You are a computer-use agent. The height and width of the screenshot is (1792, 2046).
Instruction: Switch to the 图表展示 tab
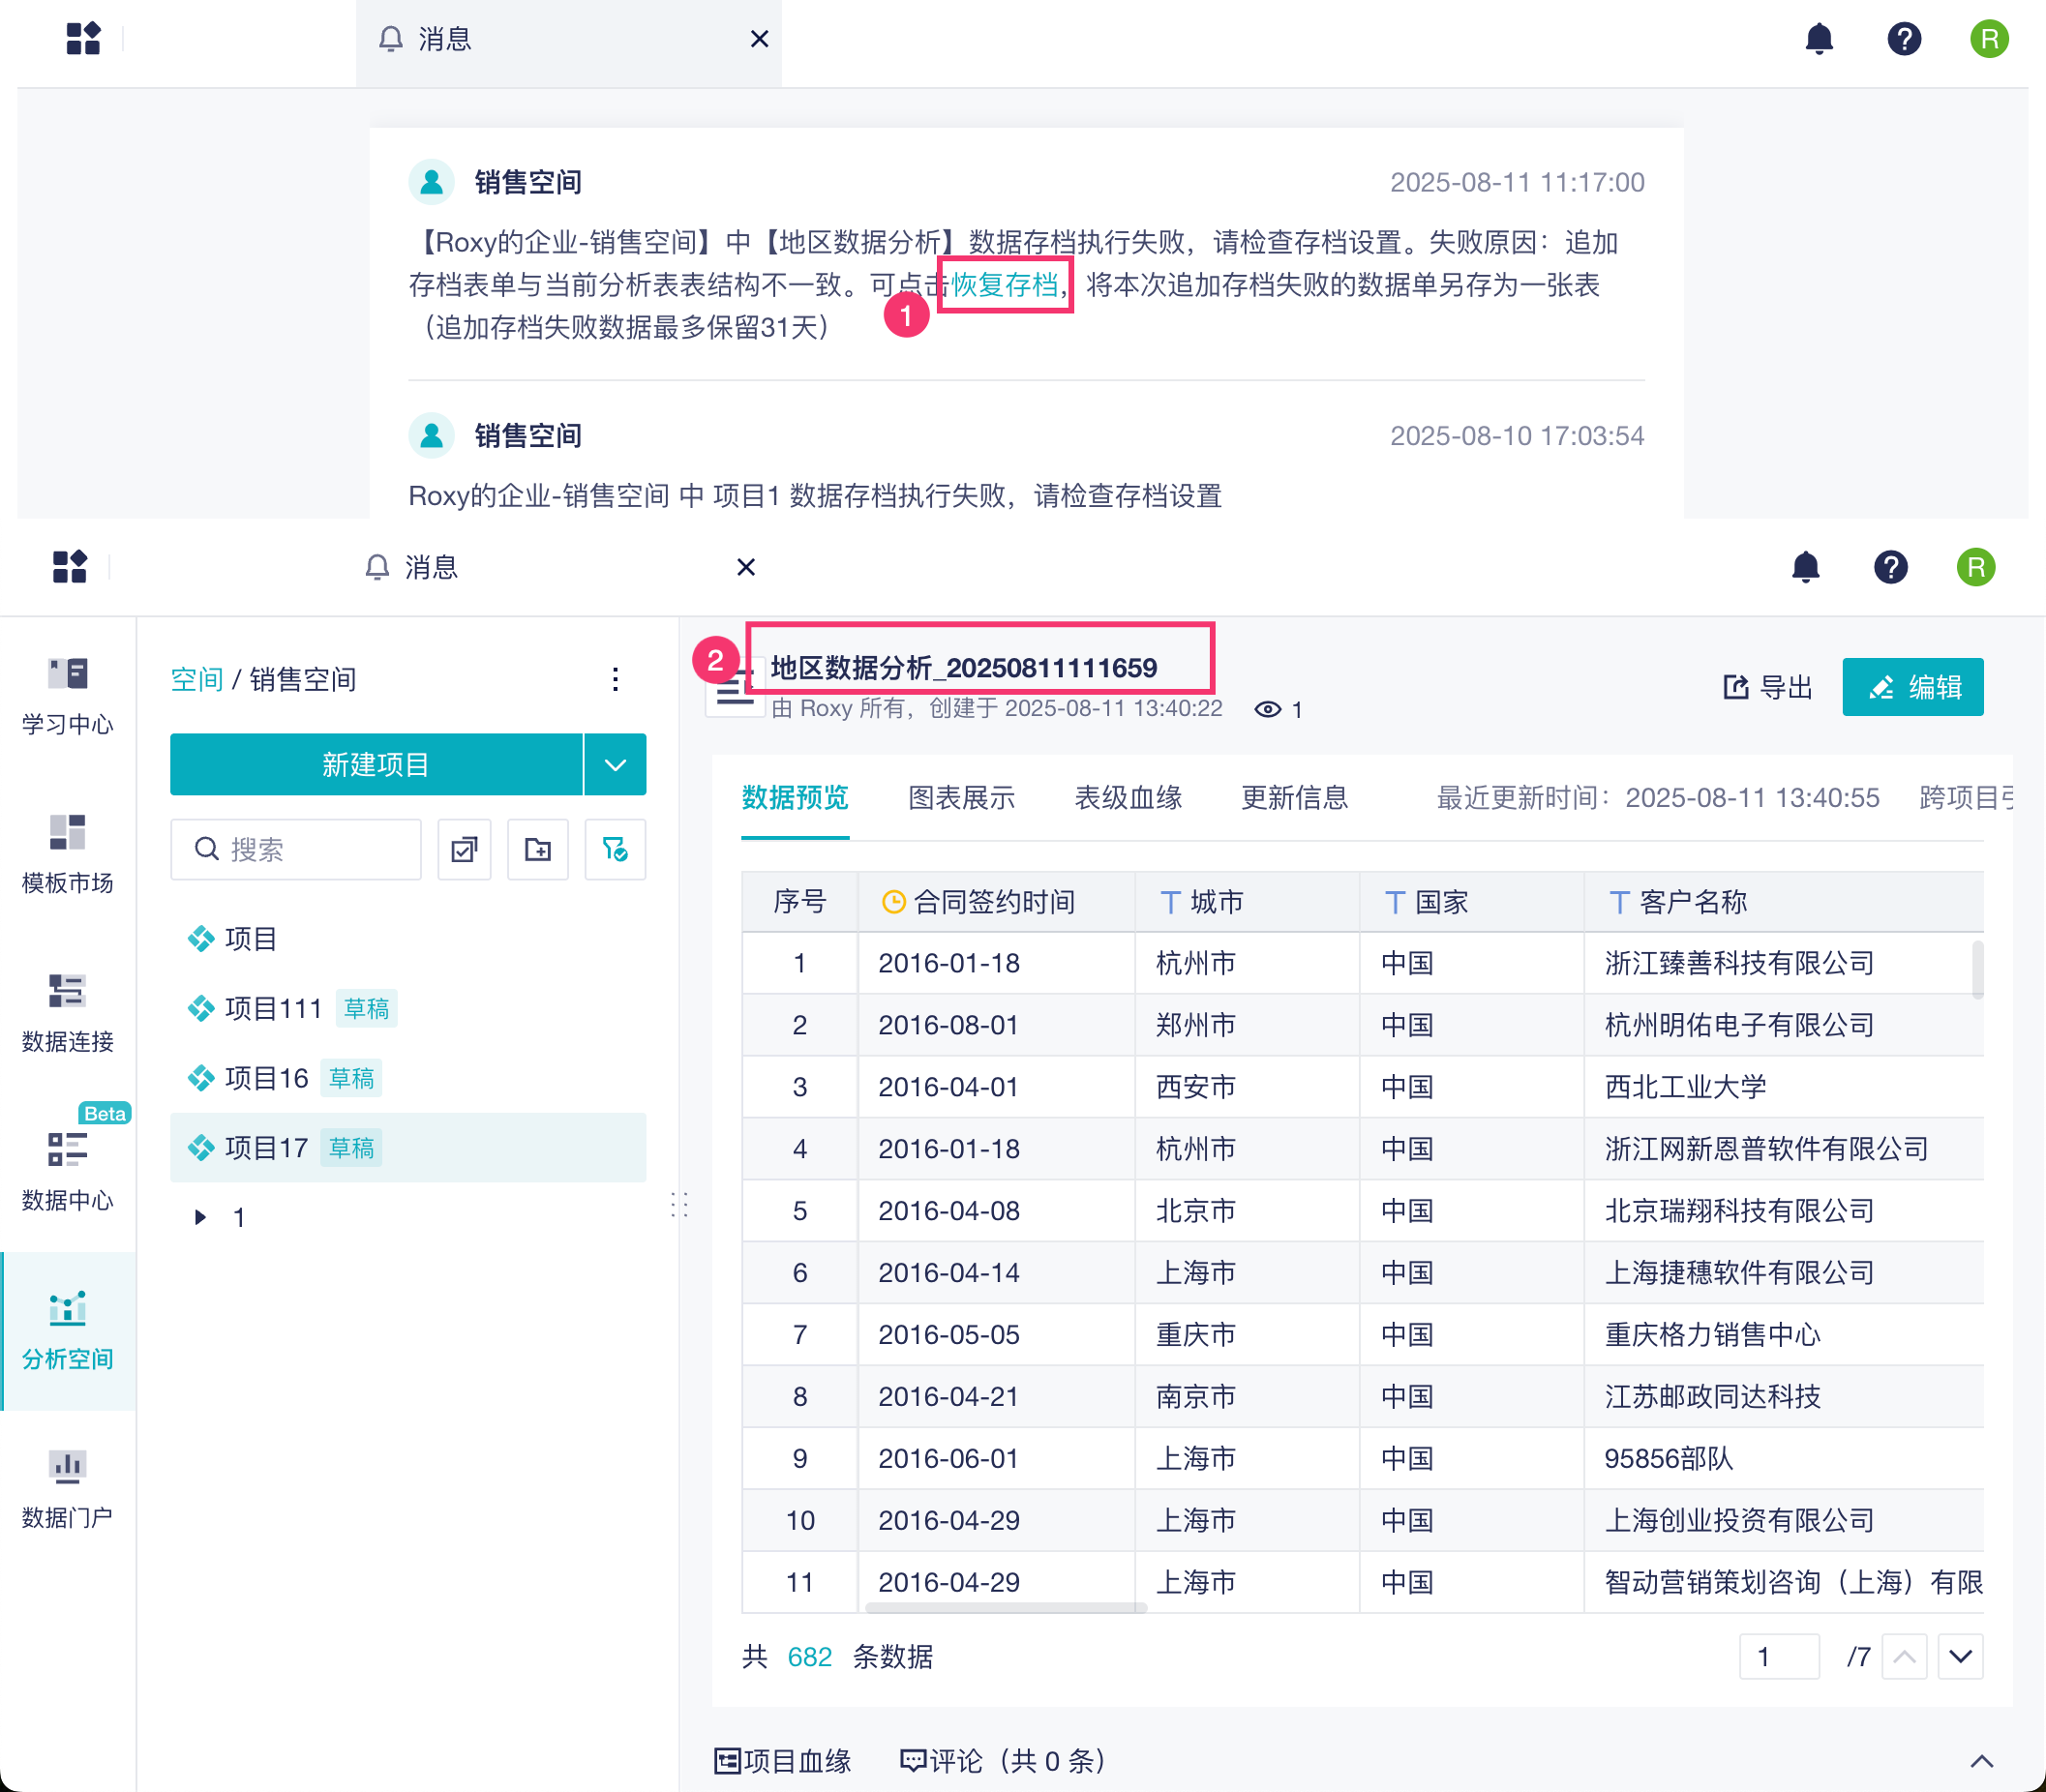pos(961,798)
